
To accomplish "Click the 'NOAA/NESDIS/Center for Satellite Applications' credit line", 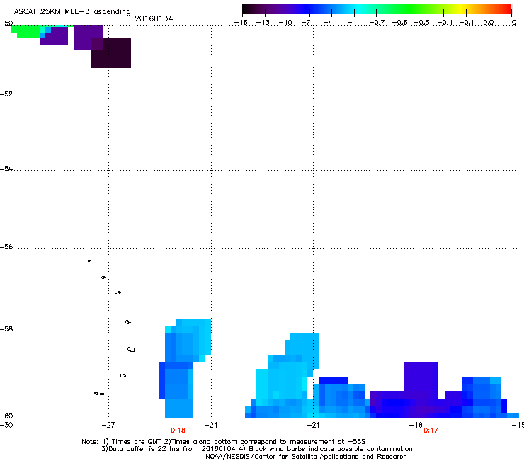I will click(x=306, y=457).
